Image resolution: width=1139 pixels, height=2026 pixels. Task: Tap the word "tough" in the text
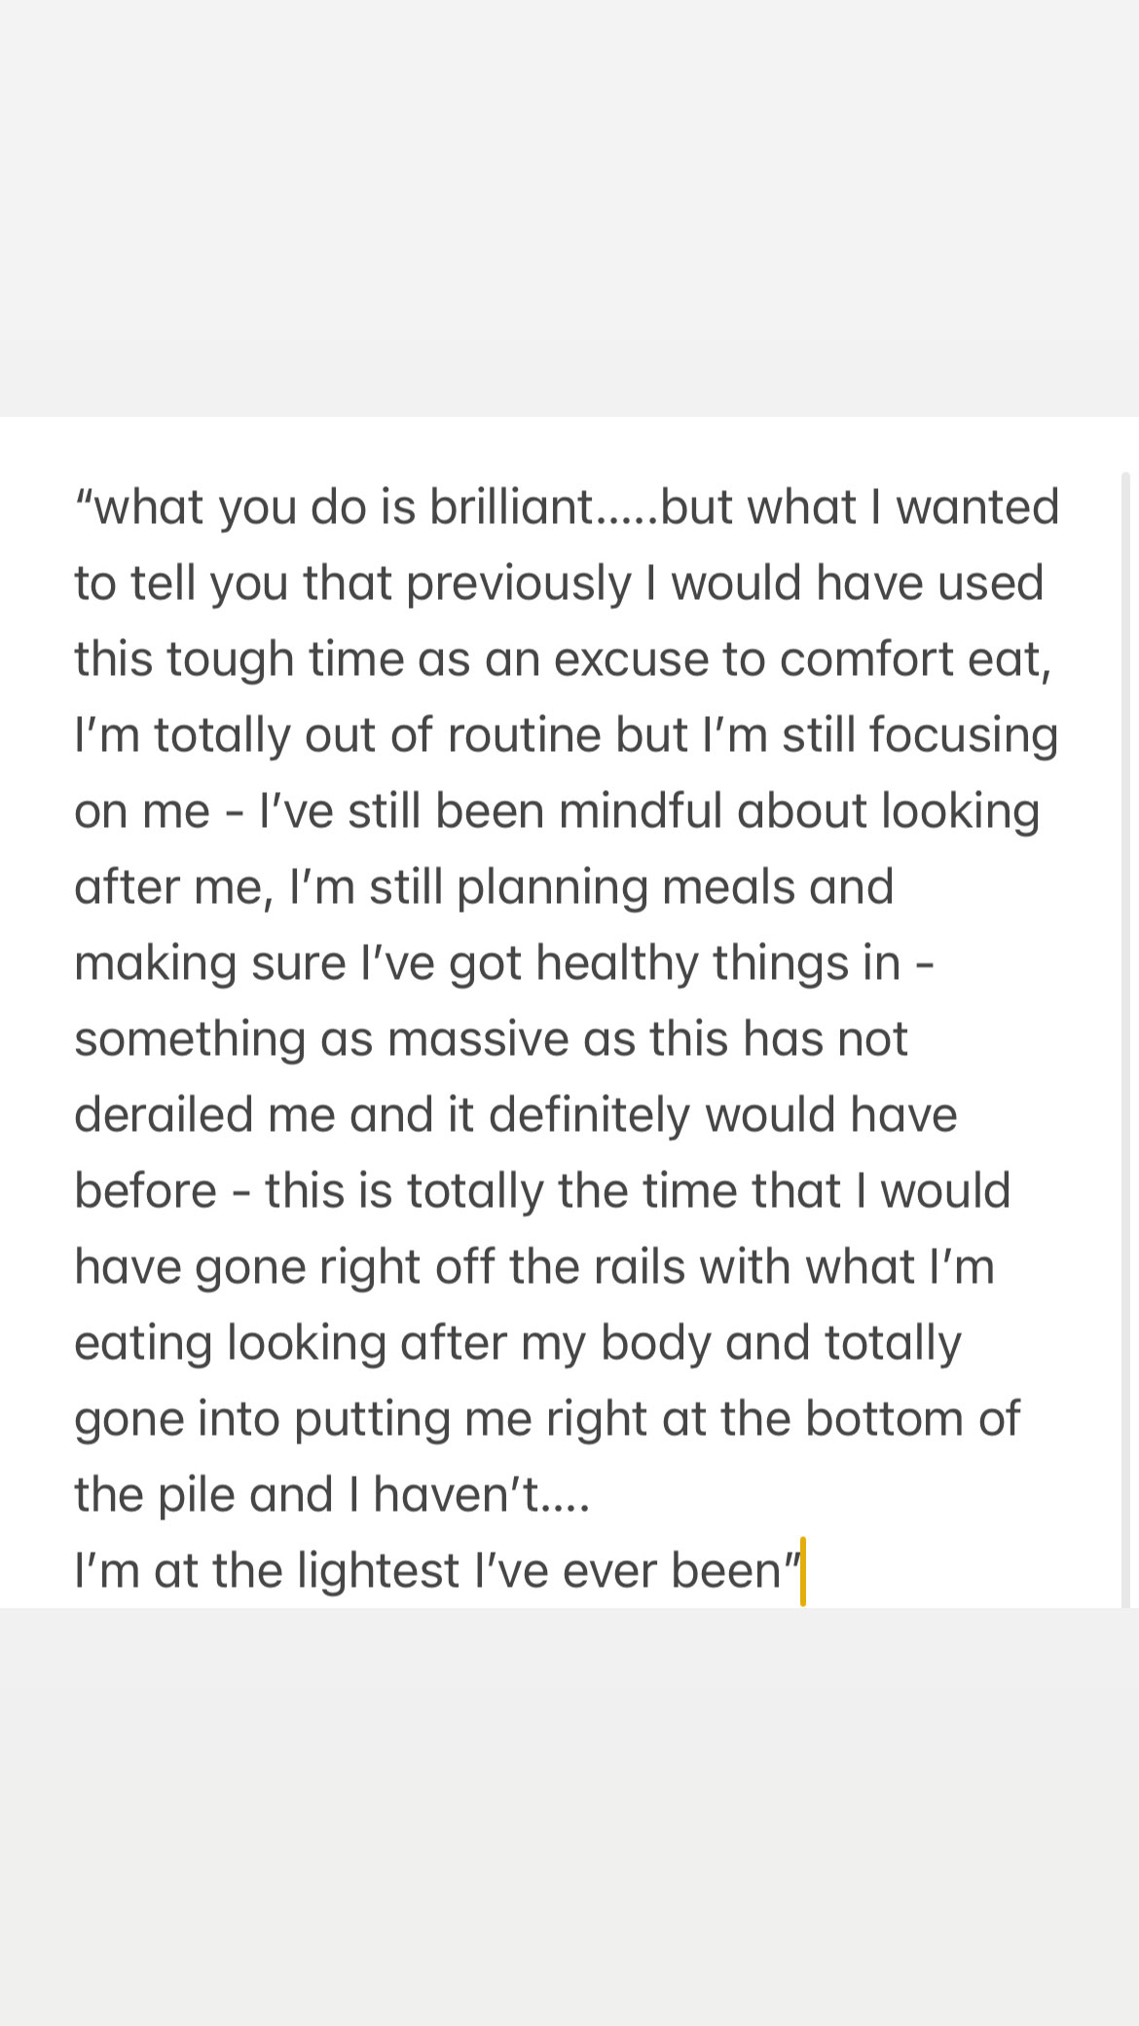[230, 659]
